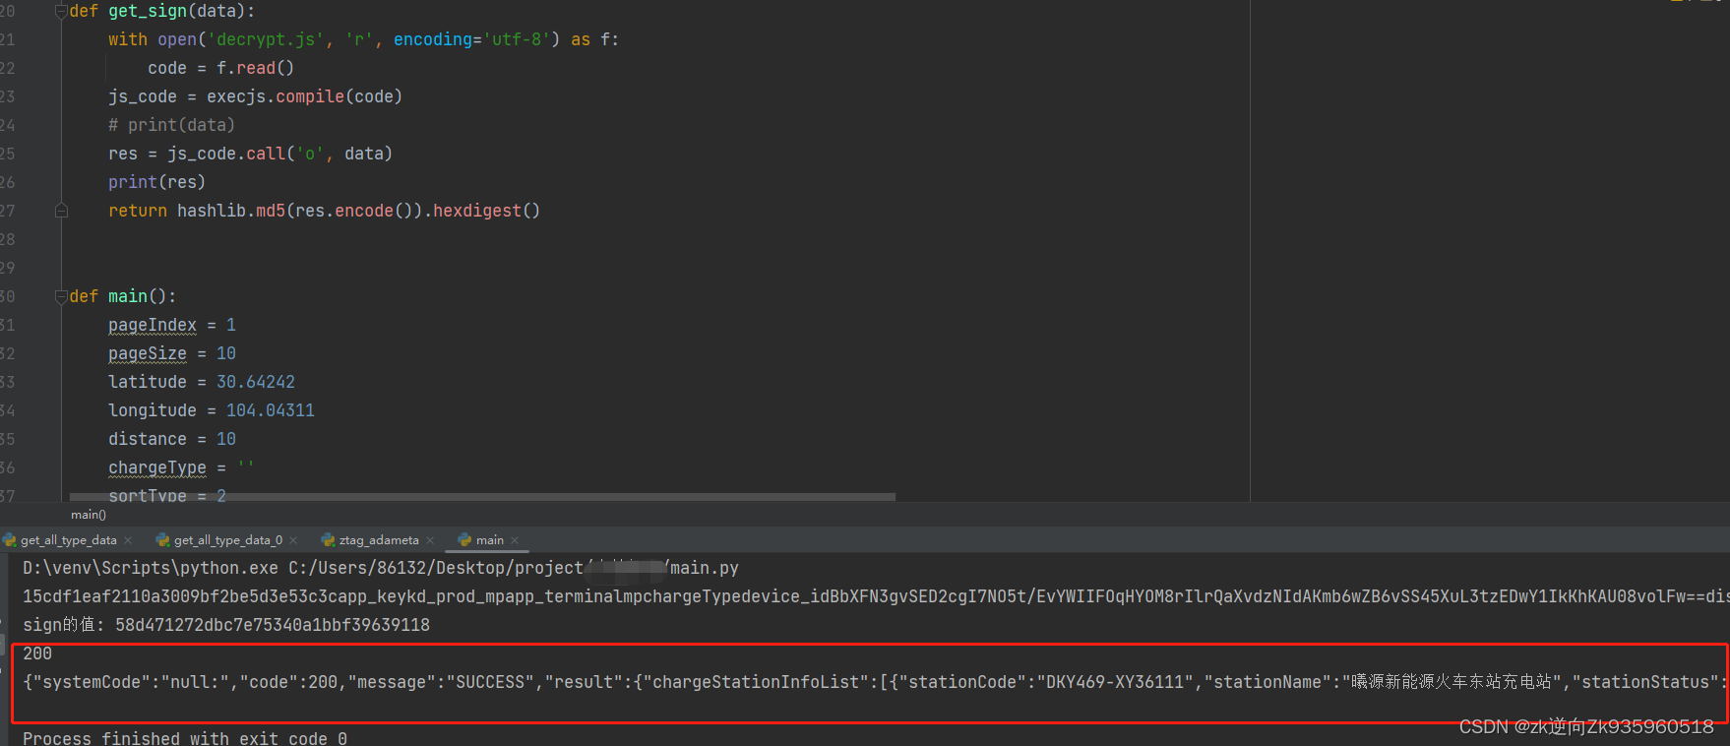Switch to the get_all_type_data run tab

(68, 540)
